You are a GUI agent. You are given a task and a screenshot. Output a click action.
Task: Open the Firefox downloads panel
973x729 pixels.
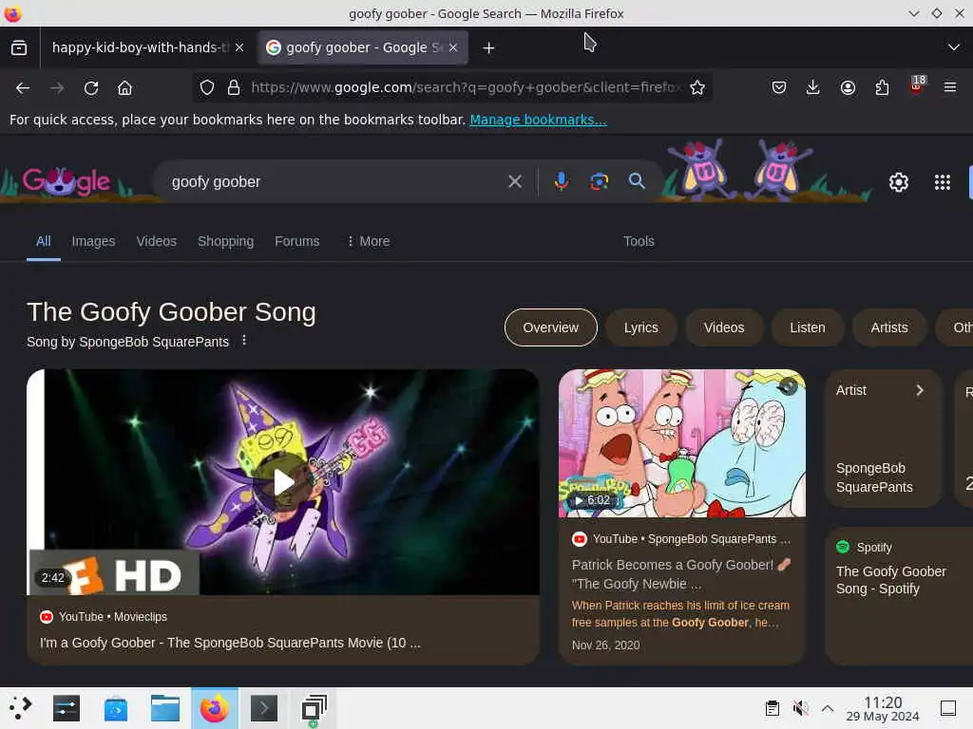[x=812, y=87]
